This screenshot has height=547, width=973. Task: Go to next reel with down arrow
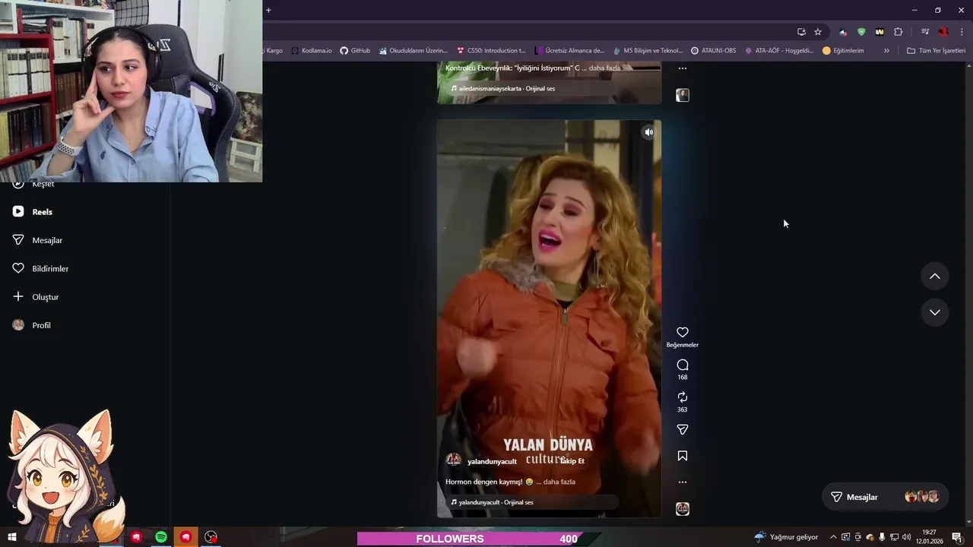pos(935,312)
